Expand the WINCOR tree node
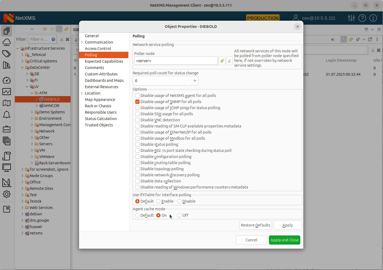Screen dimensions: 383x270 click(x=37, y=106)
